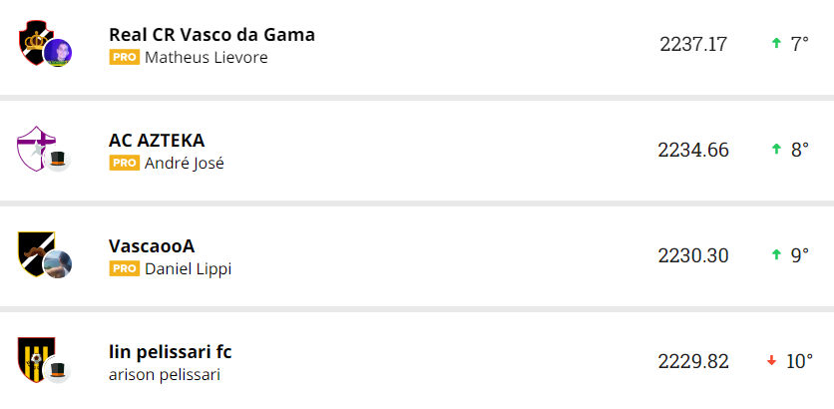The width and height of the screenshot is (834, 409).
Task: Click arison pelissari's top hat avatar
Action: tap(58, 371)
